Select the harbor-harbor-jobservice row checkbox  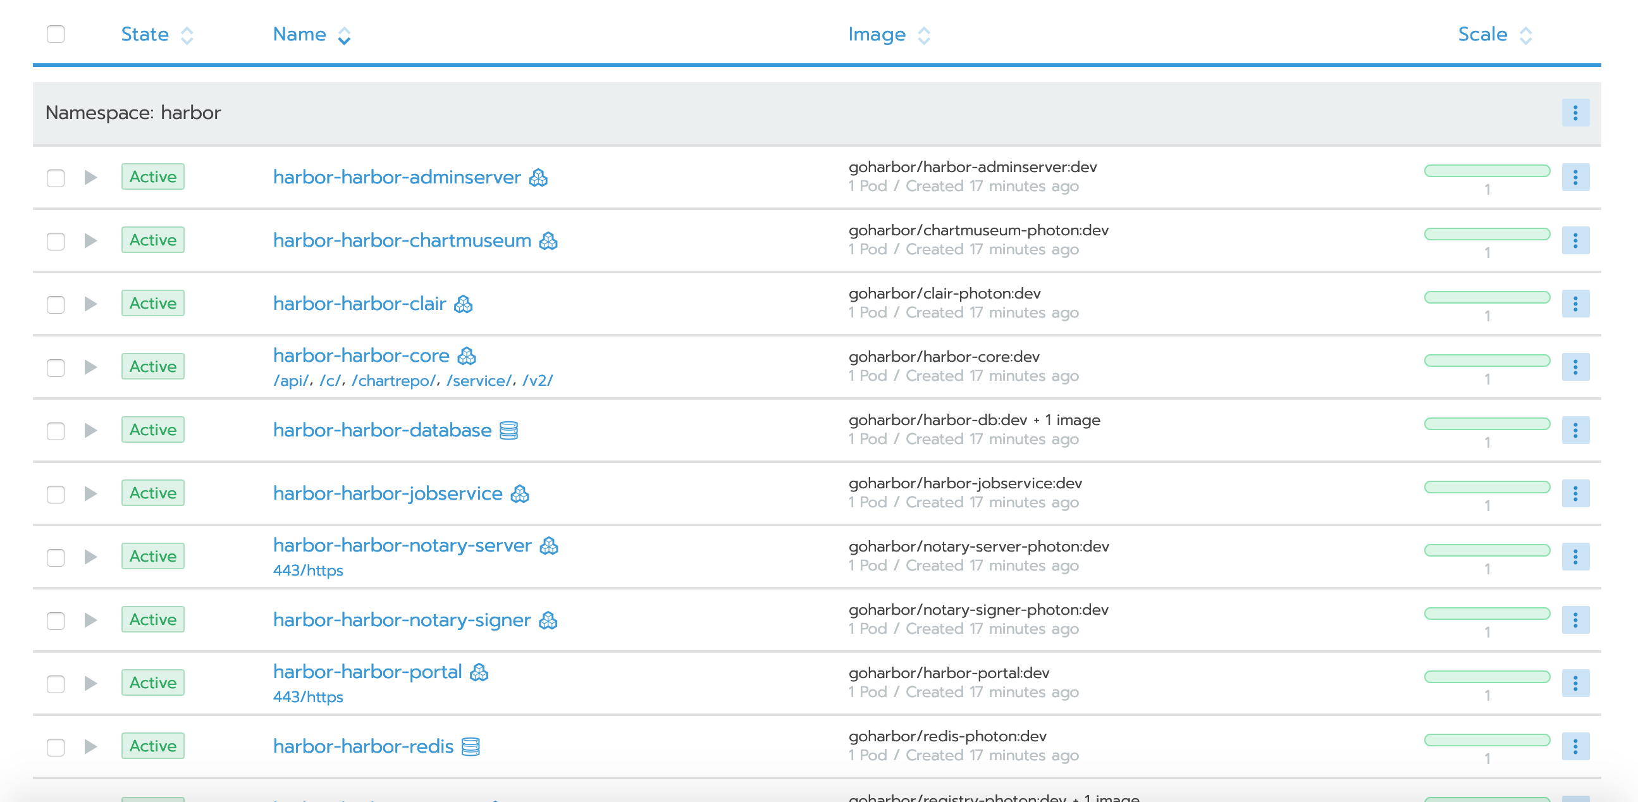[56, 494]
